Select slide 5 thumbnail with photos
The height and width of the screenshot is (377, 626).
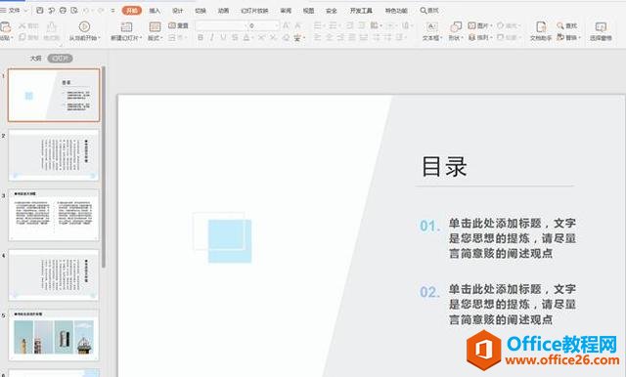(54, 335)
